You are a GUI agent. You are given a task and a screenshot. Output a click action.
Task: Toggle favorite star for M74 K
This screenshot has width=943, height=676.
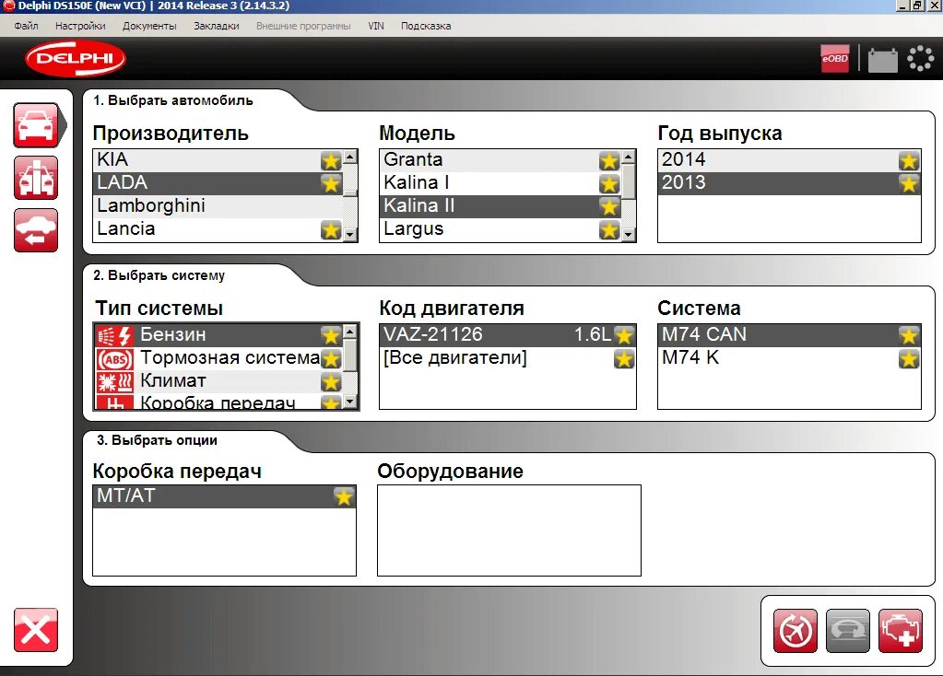909,359
